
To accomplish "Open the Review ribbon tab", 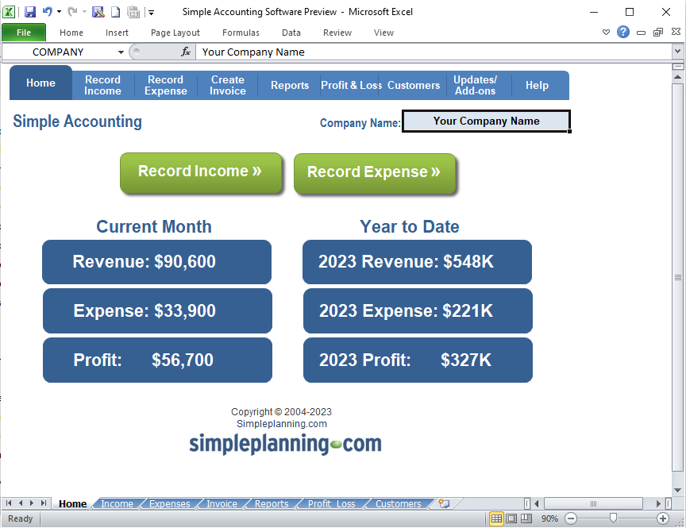I will click(x=337, y=33).
